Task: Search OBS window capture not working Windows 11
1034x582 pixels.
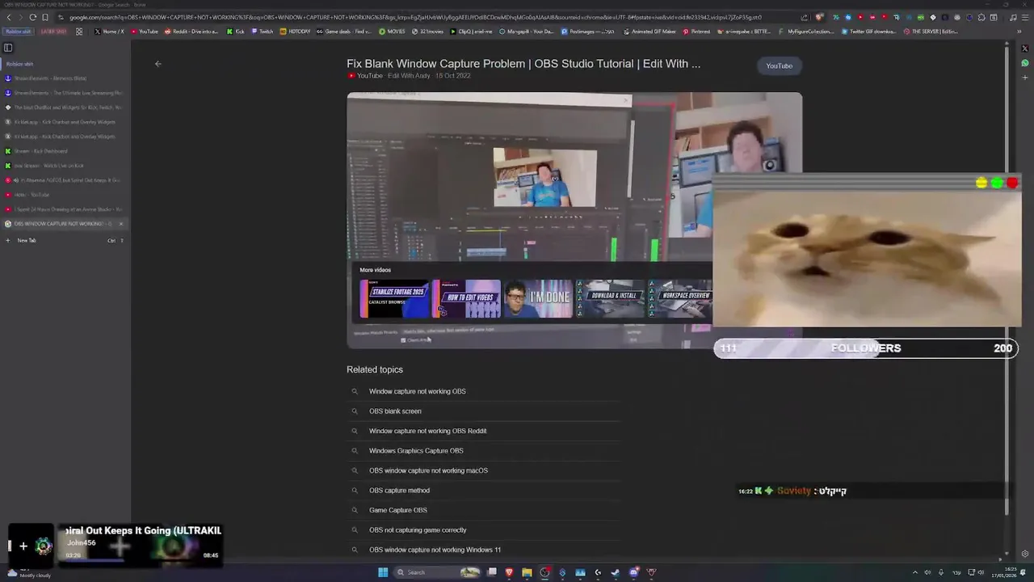Action: click(435, 550)
